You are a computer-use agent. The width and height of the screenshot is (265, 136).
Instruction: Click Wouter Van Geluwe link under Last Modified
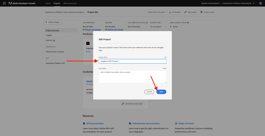(93, 30)
